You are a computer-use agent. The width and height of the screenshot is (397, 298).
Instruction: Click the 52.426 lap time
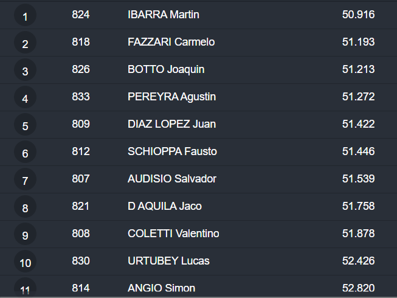pyautogui.click(x=358, y=261)
